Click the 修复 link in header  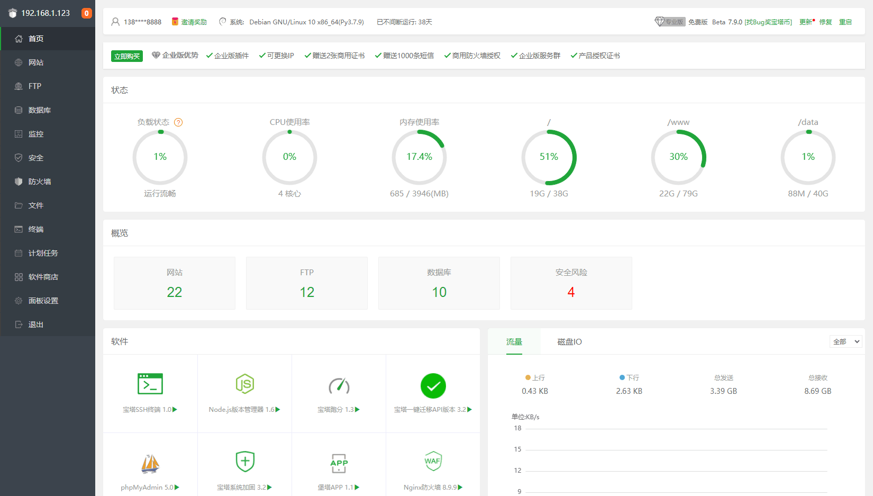pos(825,22)
